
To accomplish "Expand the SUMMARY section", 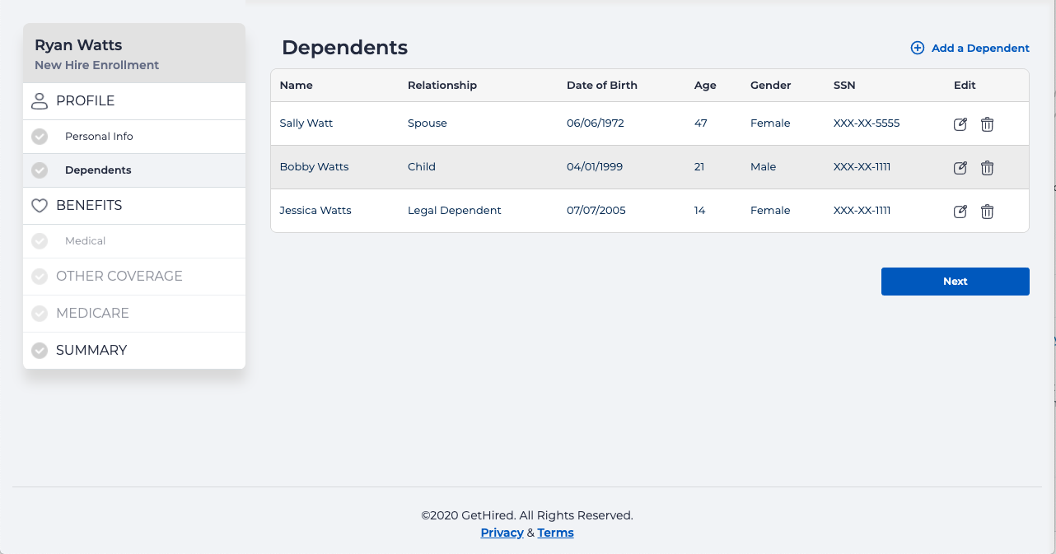I will pyautogui.click(x=91, y=350).
